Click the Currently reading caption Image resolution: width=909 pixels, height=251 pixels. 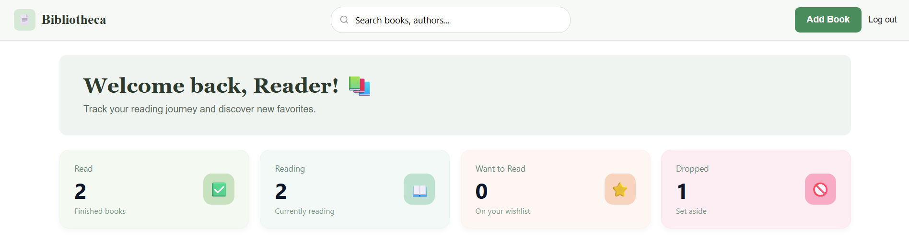click(x=304, y=211)
